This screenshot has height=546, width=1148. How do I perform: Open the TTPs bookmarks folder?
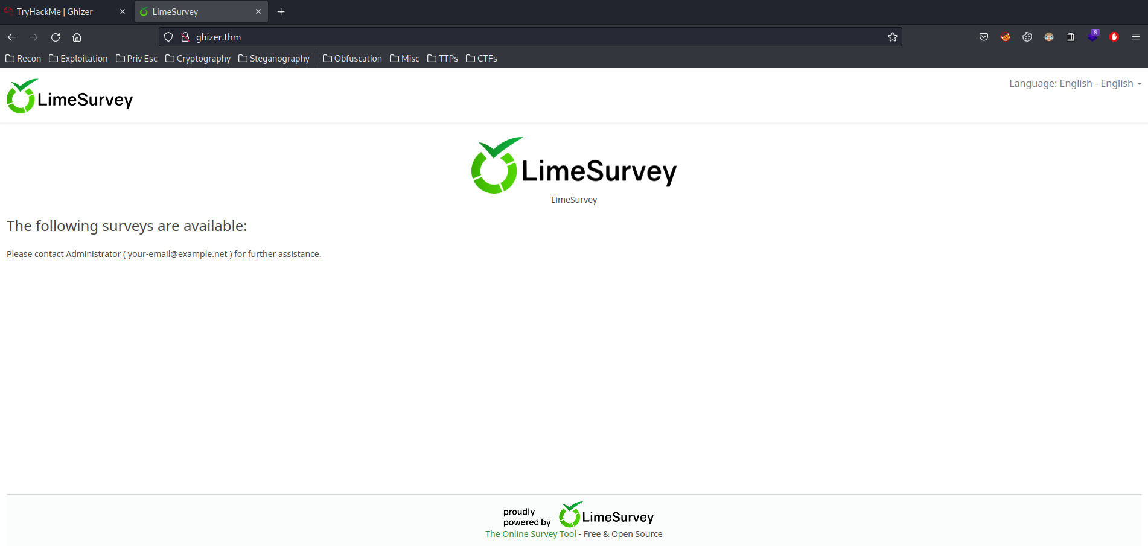(x=442, y=59)
